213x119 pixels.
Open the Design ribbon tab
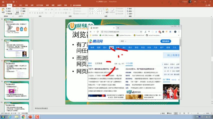click(x=21, y=5)
